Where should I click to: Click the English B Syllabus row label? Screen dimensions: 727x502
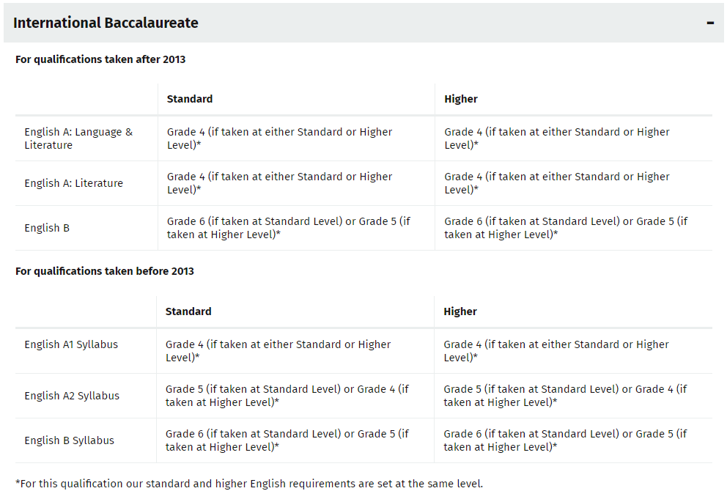(69, 440)
